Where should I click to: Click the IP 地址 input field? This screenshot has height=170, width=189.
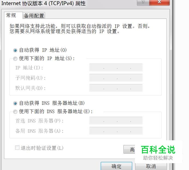116,68
